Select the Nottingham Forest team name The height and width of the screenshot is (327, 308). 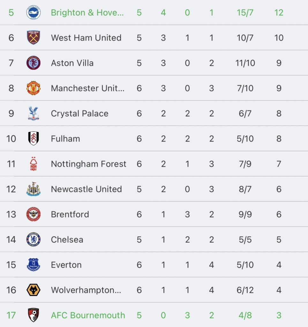[x=88, y=164]
